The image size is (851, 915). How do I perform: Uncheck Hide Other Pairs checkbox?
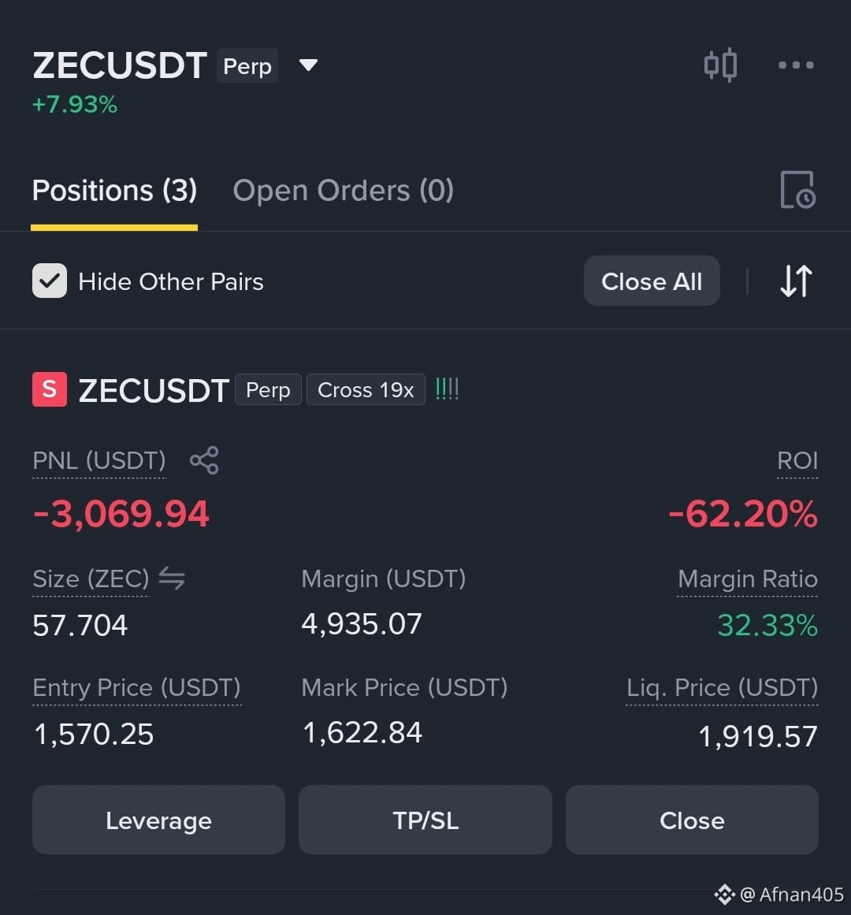(50, 281)
